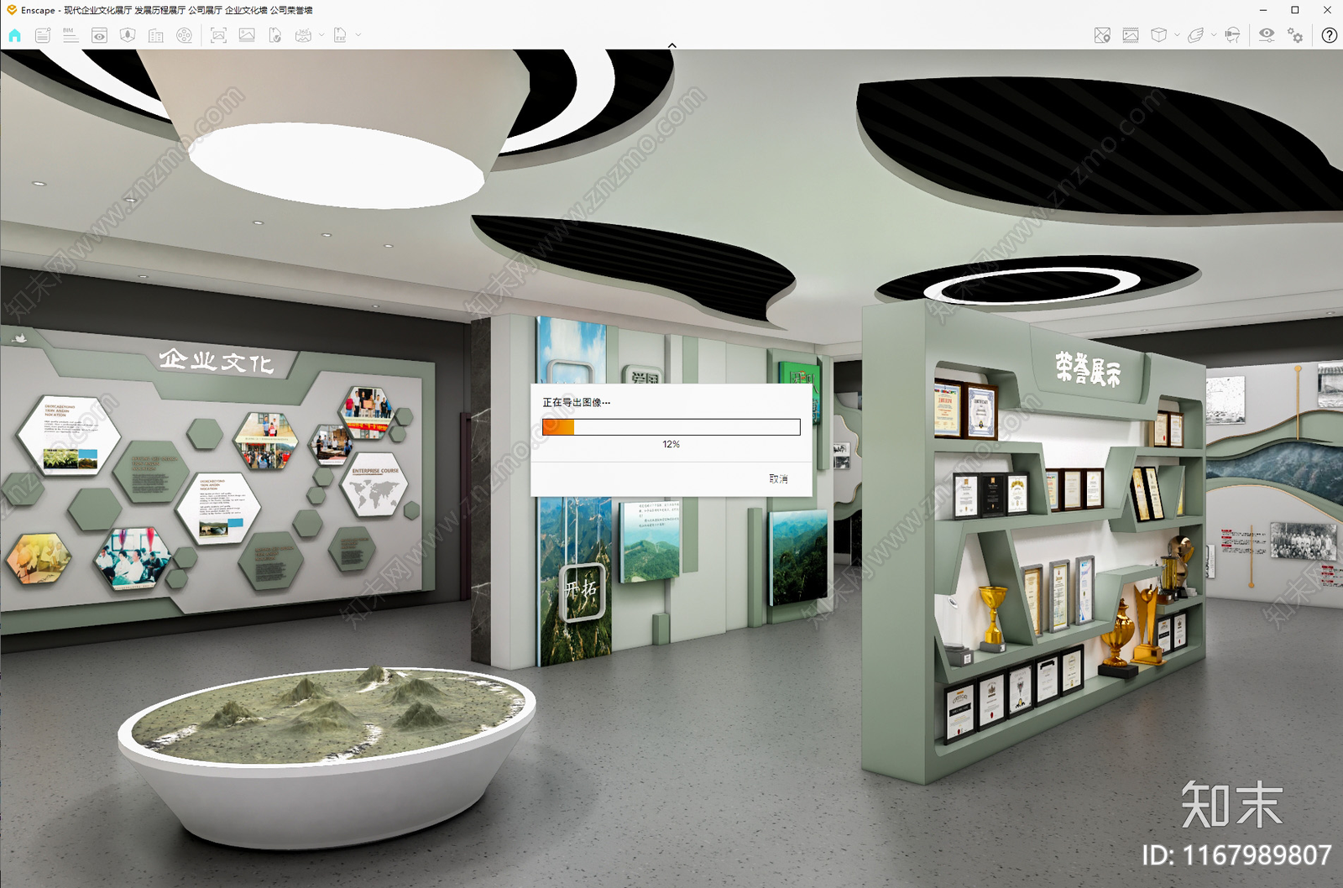Open the view management panel
This screenshot has width=1343, height=888.
pyautogui.click(x=99, y=35)
